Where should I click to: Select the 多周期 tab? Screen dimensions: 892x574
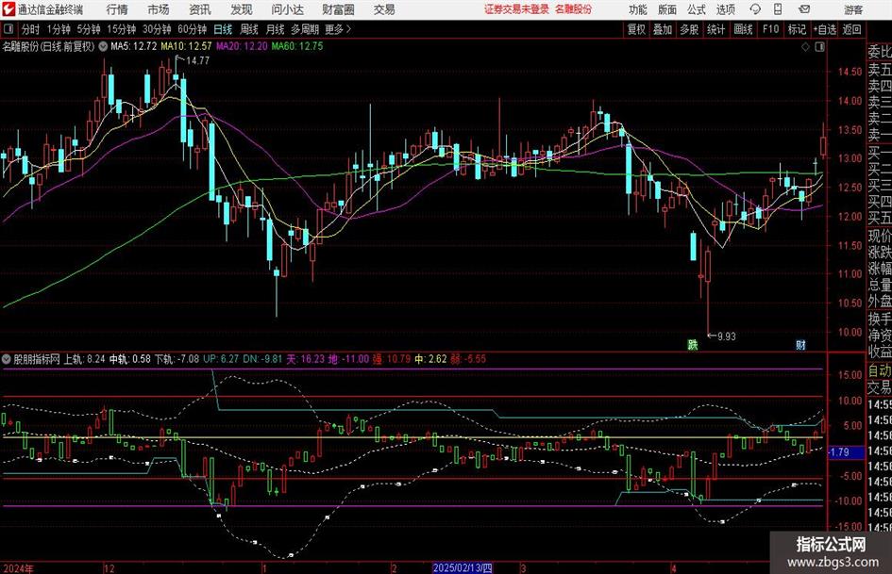(x=305, y=29)
